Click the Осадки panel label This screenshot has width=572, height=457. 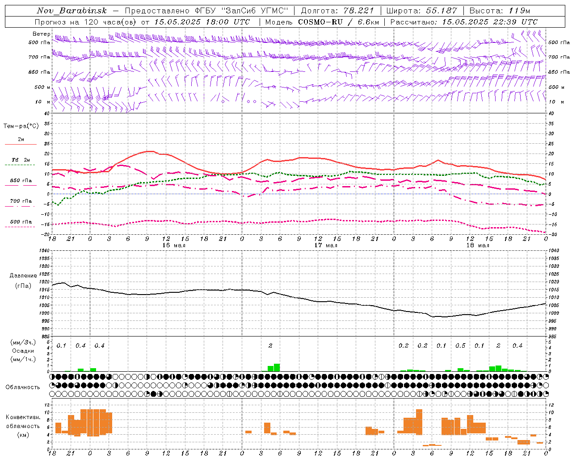pos(22,351)
